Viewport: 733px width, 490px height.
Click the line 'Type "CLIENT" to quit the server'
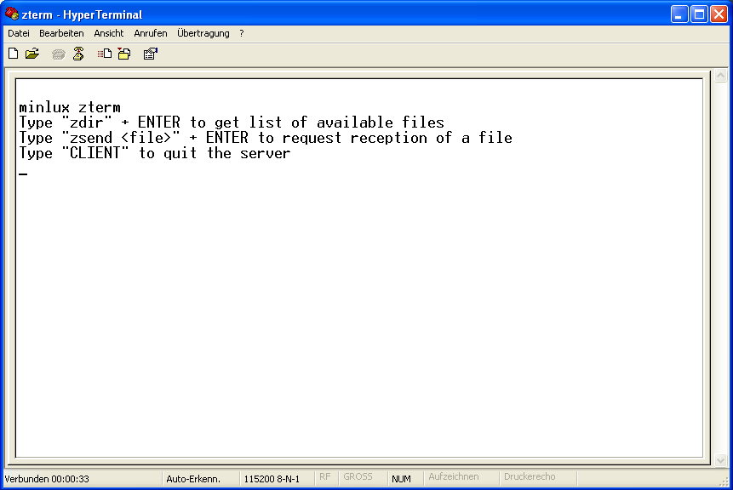click(155, 153)
